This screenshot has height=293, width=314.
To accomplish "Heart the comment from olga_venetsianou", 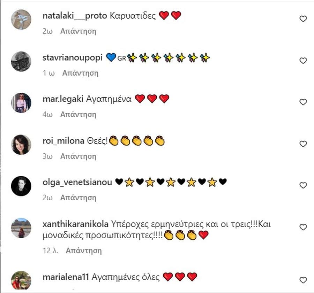I will 303,185.
